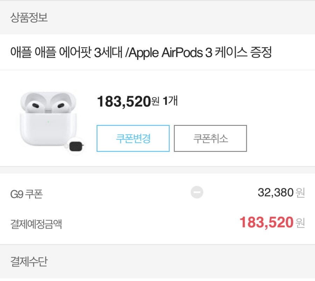
Task: Select the 상품정보 section header
Action: tap(29, 17)
